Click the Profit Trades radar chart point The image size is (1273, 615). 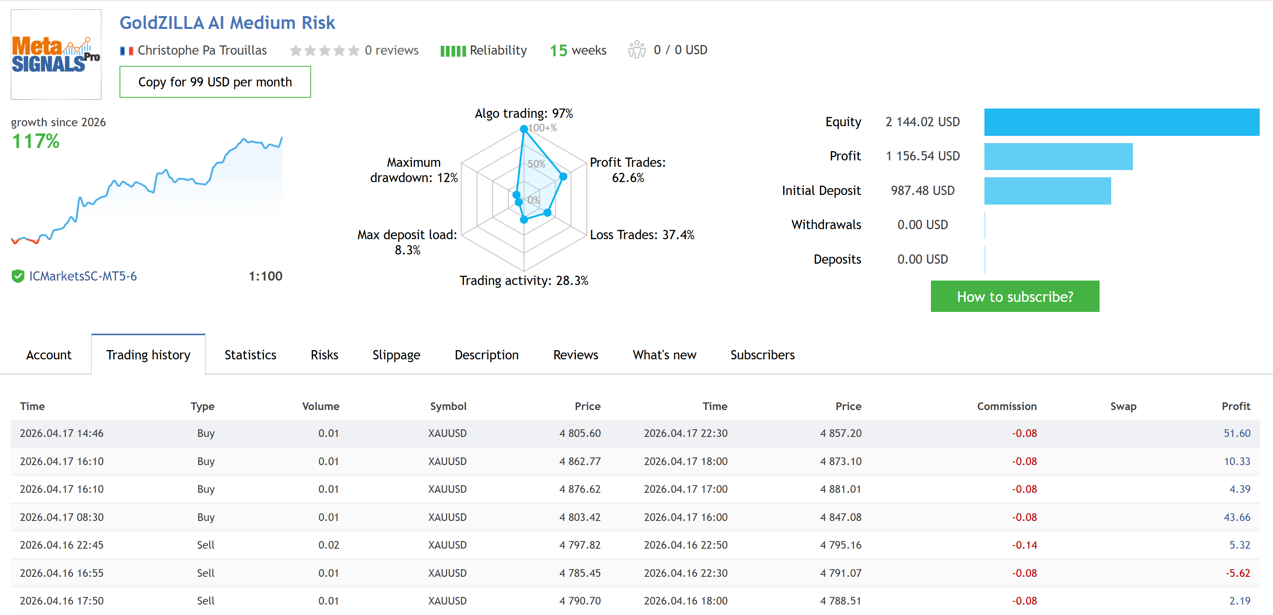click(x=563, y=176)
